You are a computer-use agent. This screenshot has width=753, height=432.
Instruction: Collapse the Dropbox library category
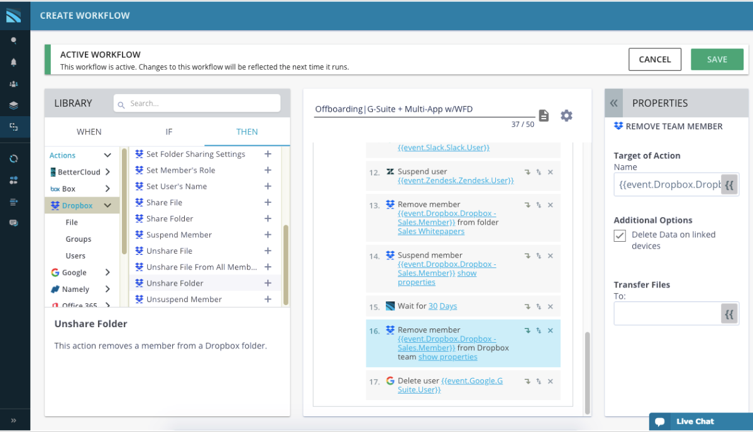[107, 205]
